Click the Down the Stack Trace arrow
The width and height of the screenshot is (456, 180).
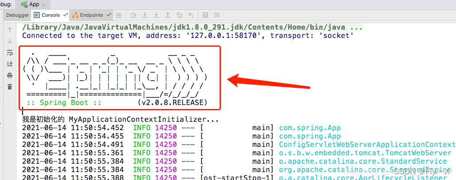pos(10,41)
